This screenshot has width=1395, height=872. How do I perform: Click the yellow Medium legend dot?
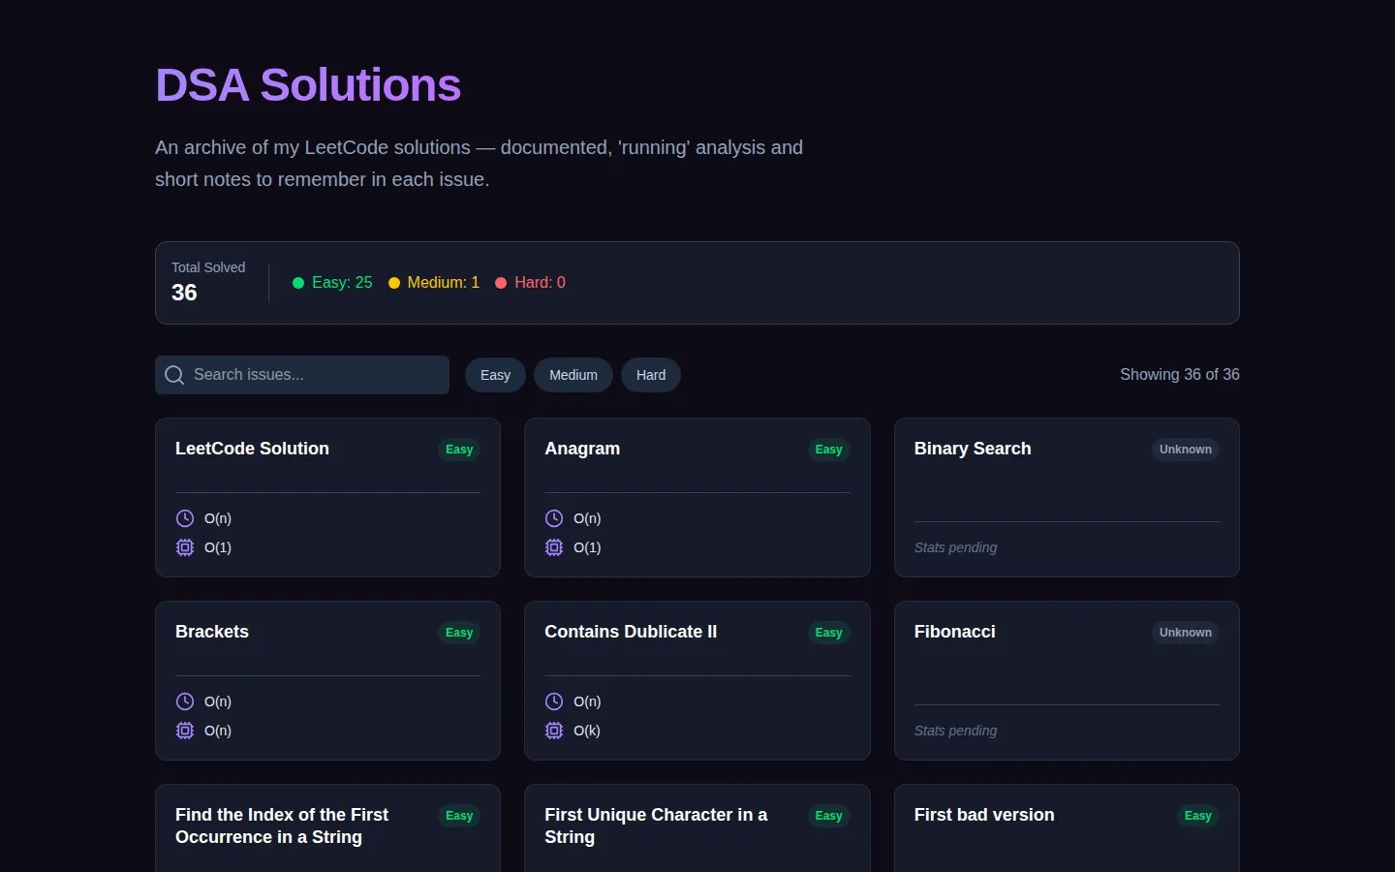pyautogui.click(x=394, y=283)
